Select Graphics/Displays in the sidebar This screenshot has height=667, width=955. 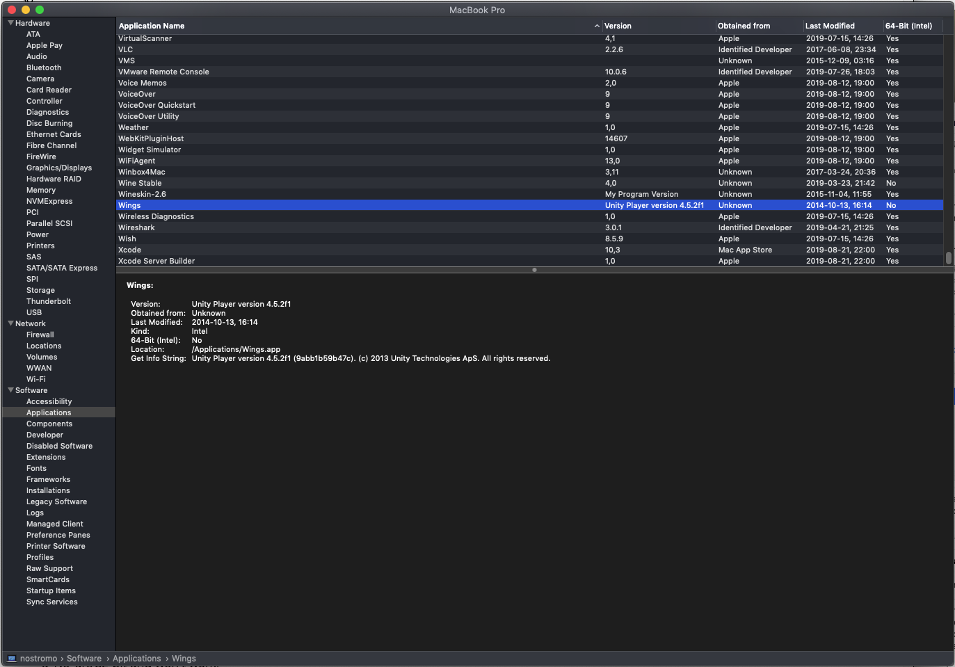click(x=59, y=168)
